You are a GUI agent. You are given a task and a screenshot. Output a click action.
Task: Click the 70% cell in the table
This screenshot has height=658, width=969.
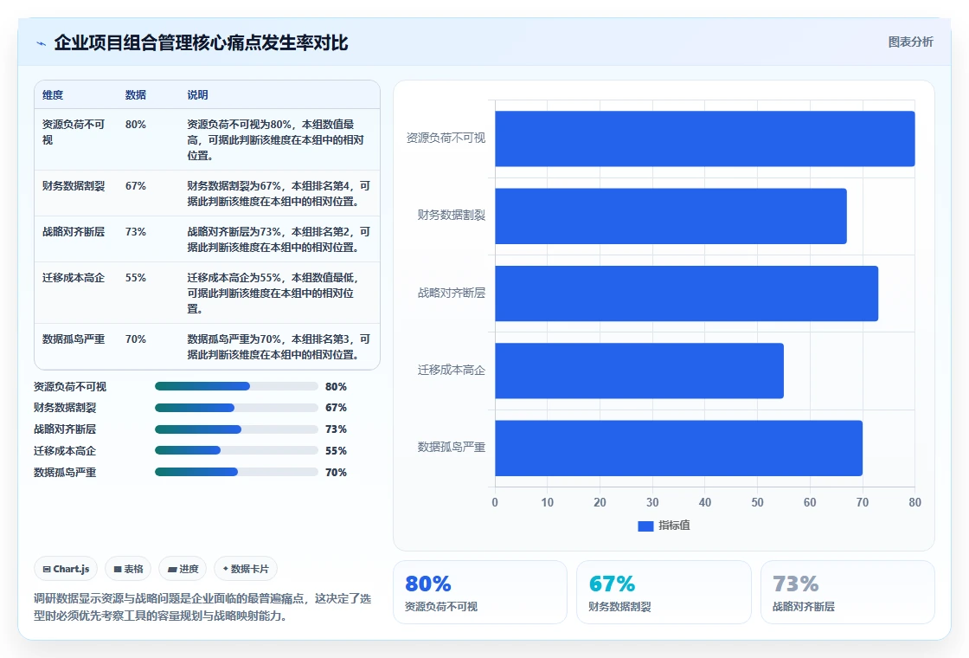coord(135,339)
